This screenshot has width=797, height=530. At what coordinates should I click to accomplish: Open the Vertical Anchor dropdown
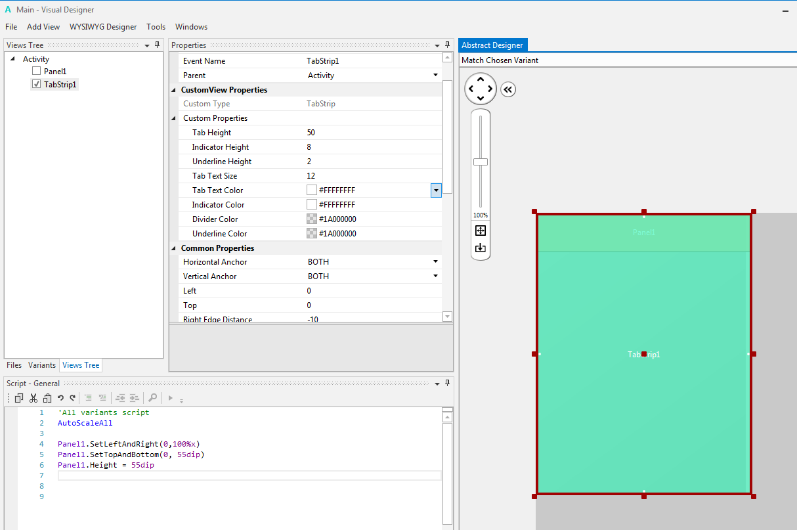[x=435, y=276]
